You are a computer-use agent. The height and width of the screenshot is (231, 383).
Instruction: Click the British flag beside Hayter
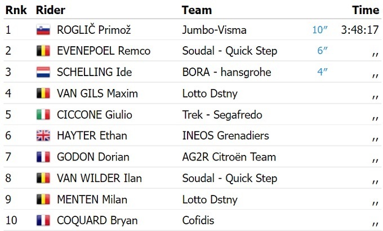43,136
